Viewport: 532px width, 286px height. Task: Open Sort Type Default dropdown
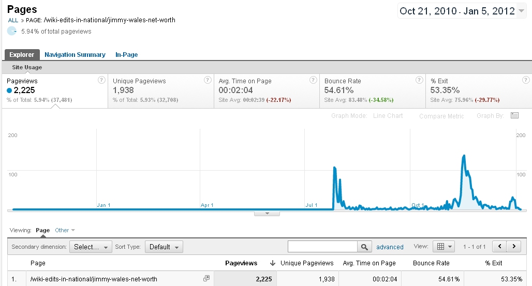pos(164,247)
